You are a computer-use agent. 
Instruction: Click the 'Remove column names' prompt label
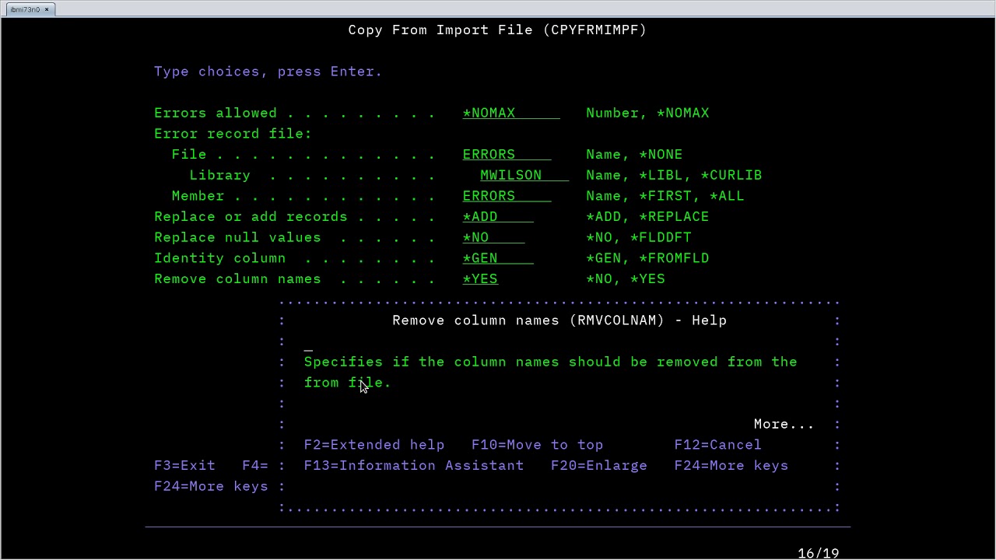coord(237,279)
